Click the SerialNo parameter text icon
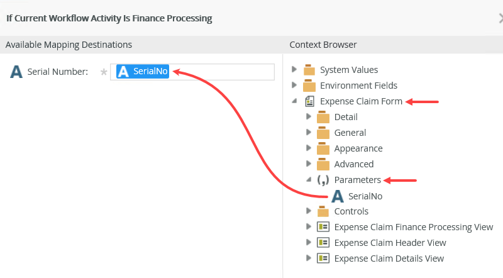503x278 pixels. tap(338, 196)
